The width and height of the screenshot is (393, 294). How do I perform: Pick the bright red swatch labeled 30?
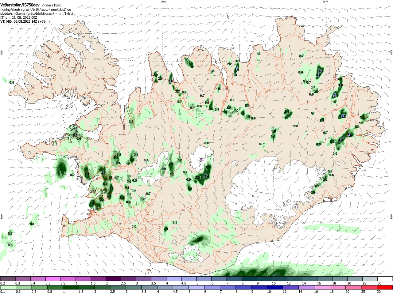[384, 287]
